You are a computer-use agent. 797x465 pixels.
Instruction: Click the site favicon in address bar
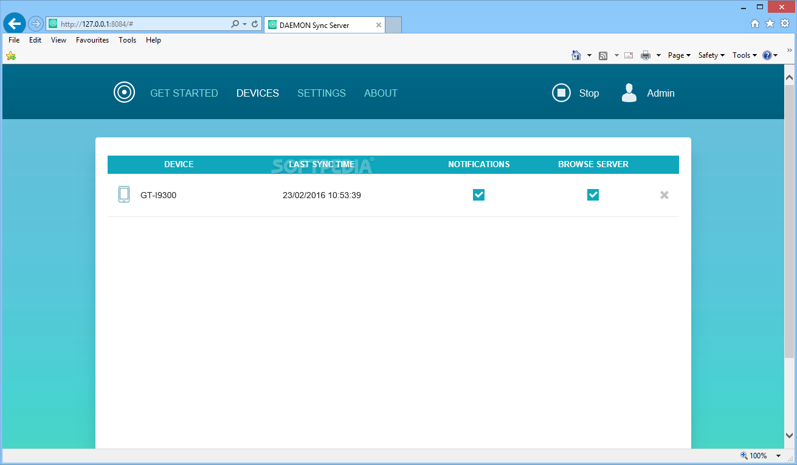[53, 24]
